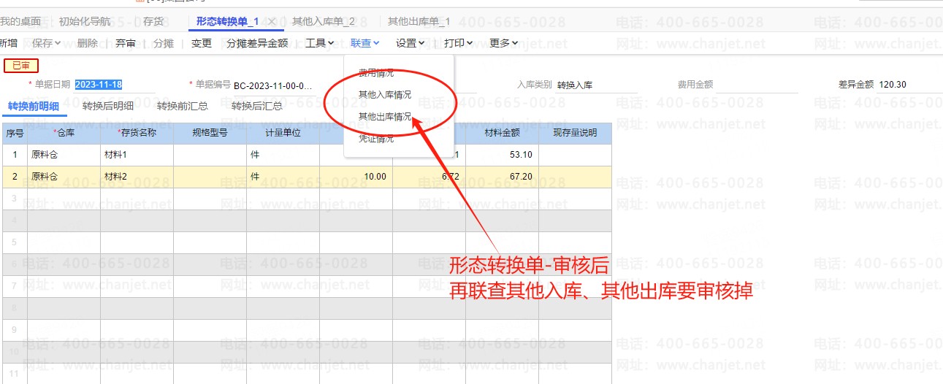Click the 件 unit cell for 材料2
The width and height of the screenshot is (943, 384).
click(283, 177)
